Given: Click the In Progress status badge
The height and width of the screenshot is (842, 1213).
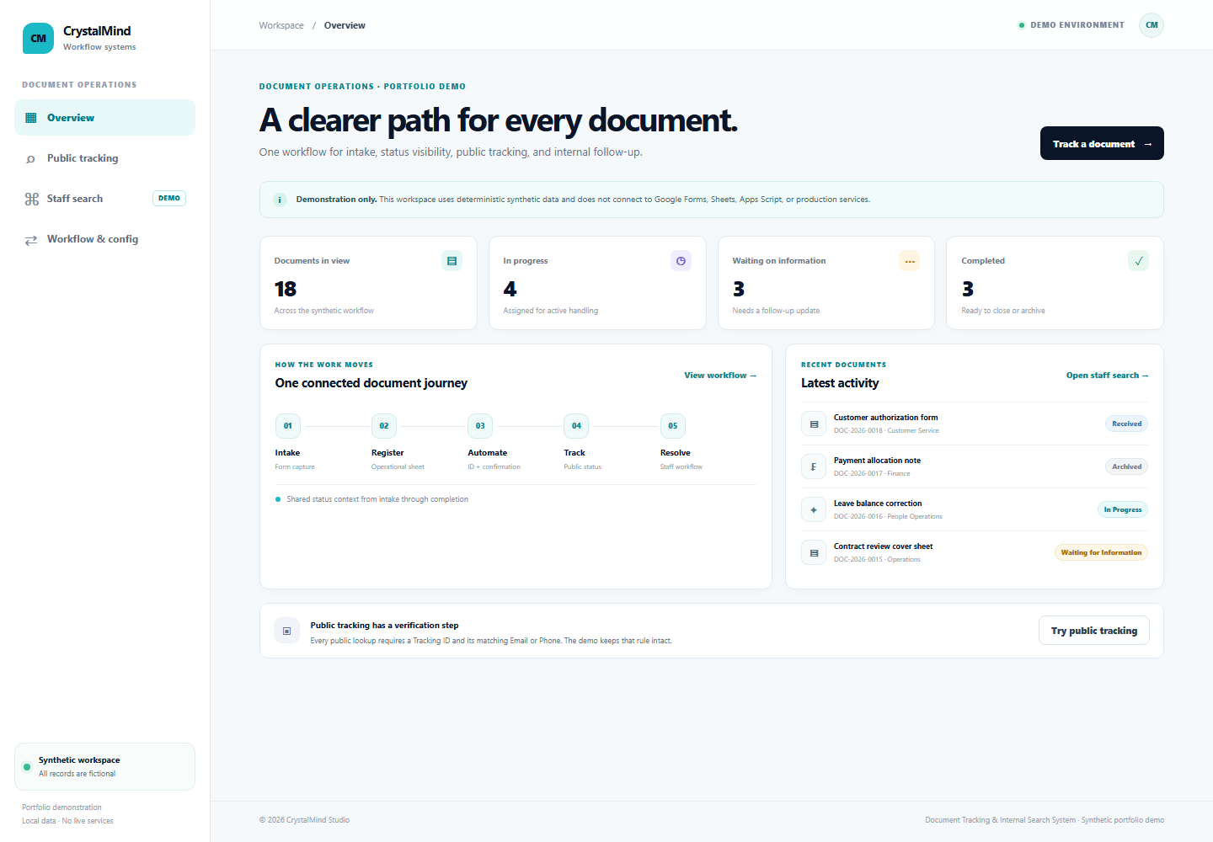Looking at the screenshot, I should pyautogui.click(x=1123, y=509).
